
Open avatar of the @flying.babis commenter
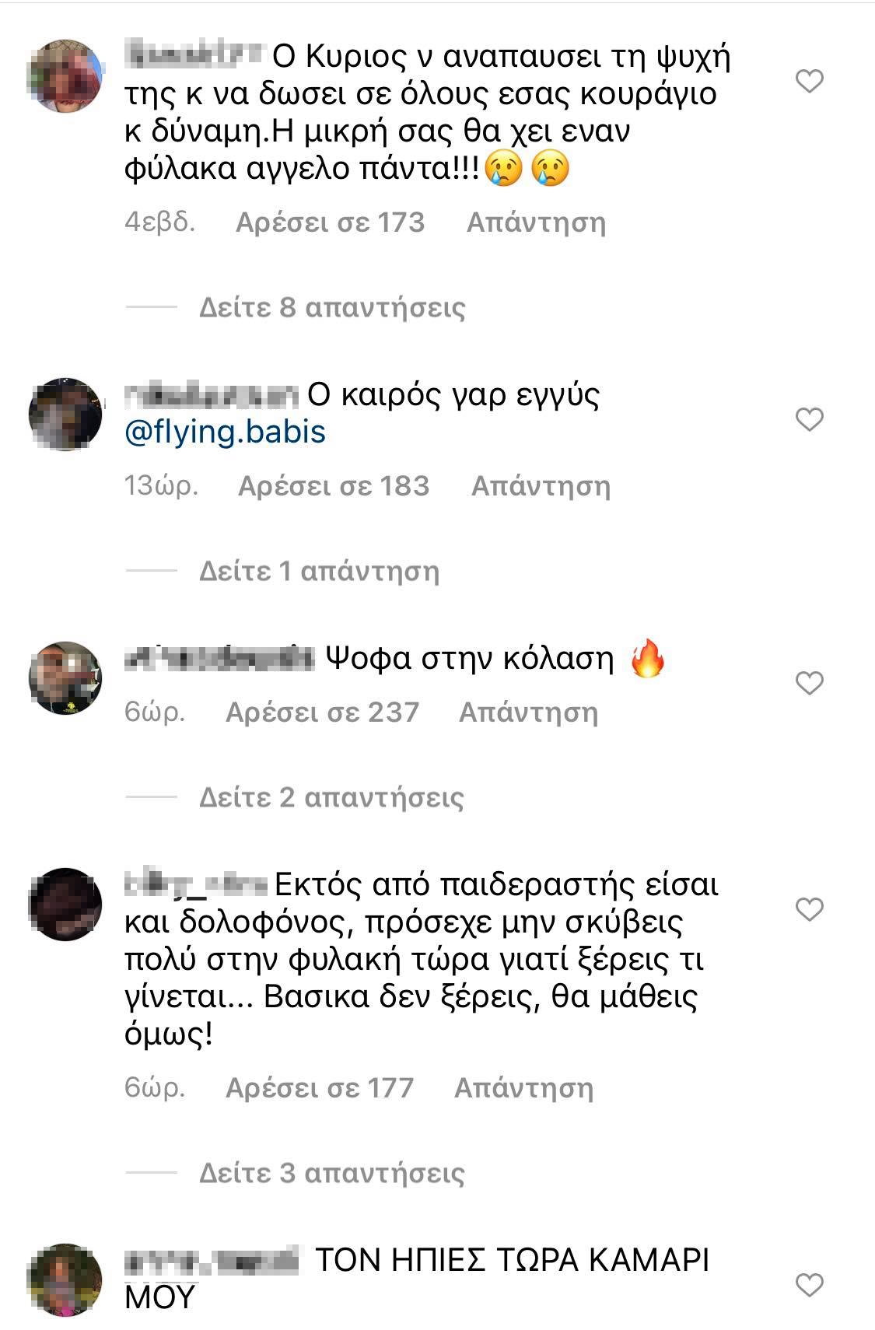pos(65,415)
